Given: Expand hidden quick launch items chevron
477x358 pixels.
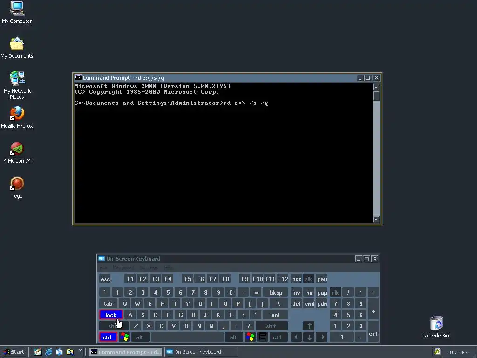Looking at the screenshot, I should [x=80, y=351].
